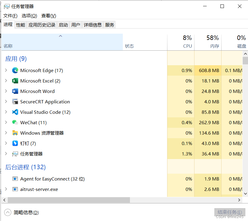The image size is (248, 221).
Task: Click the Visual Studio Code icon
Action: 15,112
